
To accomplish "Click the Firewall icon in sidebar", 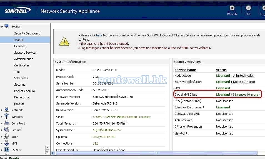I will (x=7, y=130).
